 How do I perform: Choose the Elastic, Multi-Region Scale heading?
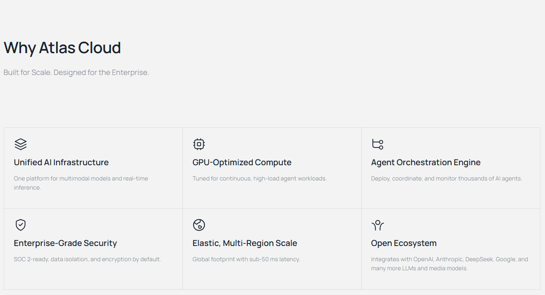coord(244,243)
